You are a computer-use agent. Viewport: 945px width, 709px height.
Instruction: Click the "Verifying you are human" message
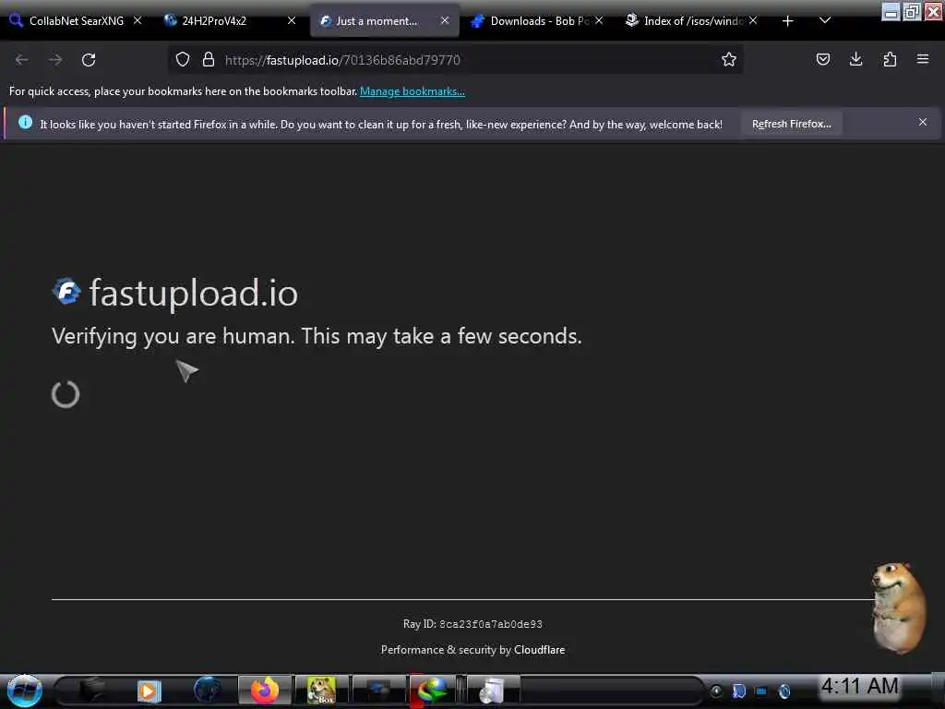[317, 336]
